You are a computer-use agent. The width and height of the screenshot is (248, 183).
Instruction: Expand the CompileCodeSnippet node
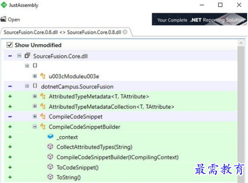click(34, 116)
